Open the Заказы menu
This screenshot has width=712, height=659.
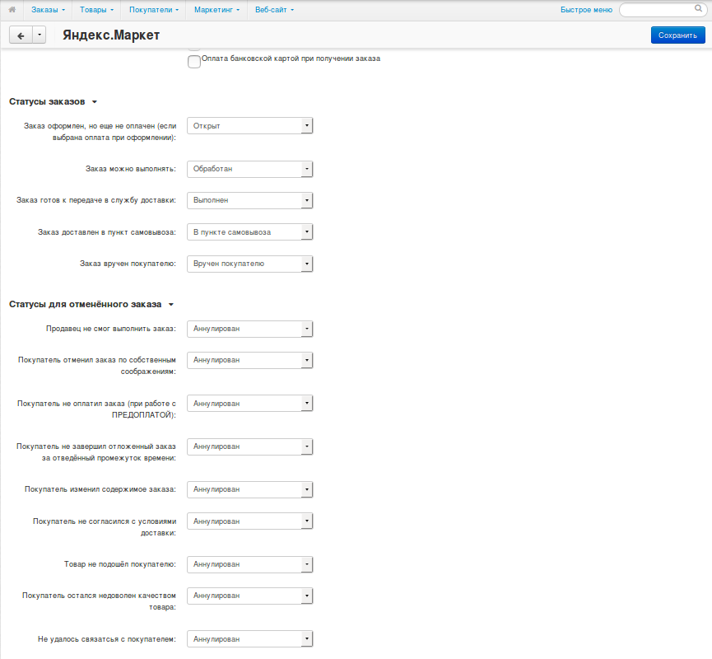48,10
